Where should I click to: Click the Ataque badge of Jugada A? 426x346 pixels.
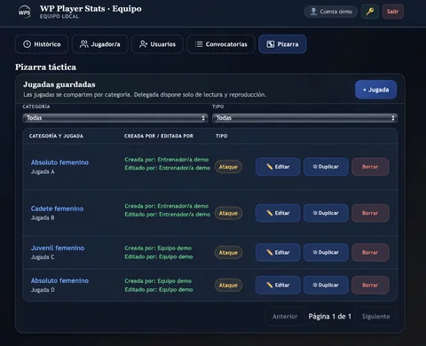[x=228, y=167]
